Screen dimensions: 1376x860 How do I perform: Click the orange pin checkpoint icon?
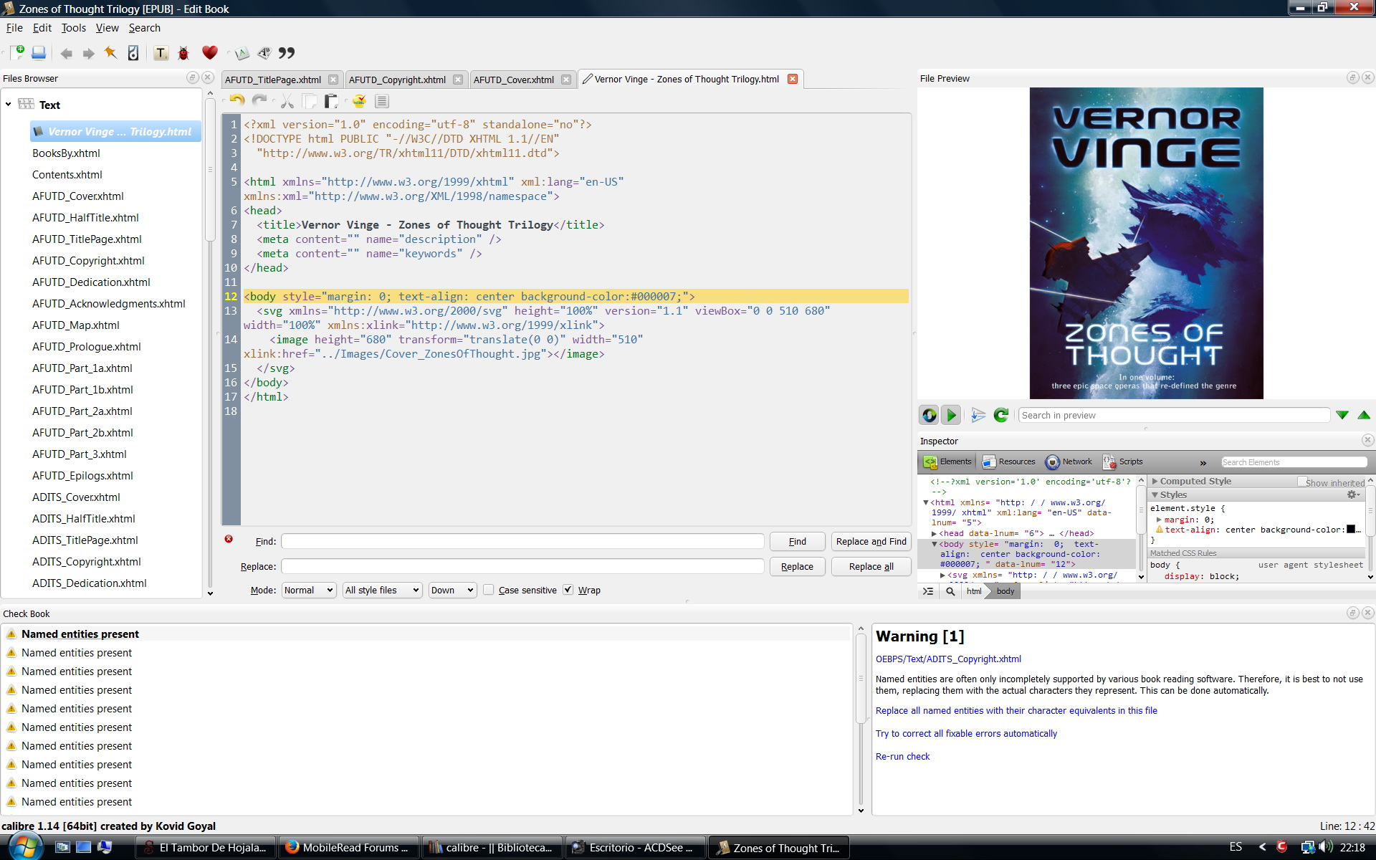[x=110, y=53]
